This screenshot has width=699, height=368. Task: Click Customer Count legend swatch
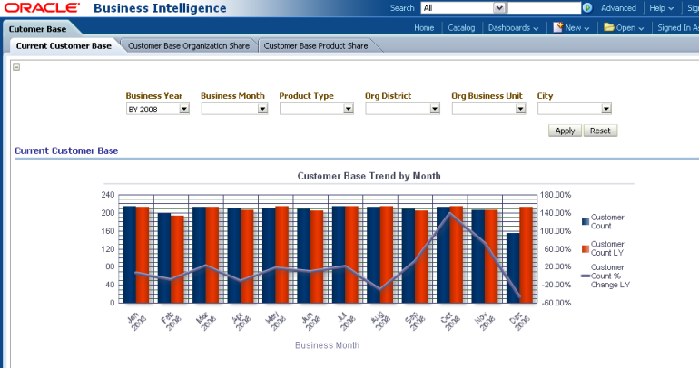[586, 221]
